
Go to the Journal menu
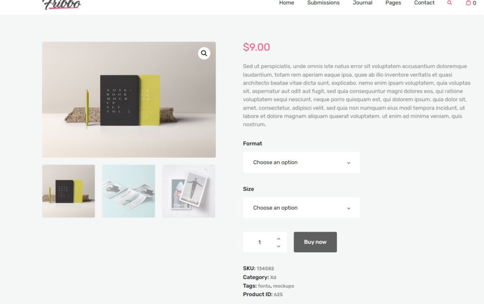363,3
